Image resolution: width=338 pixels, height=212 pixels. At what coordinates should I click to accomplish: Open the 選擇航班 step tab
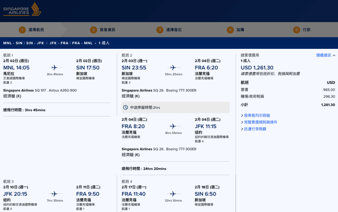[x=36, y=30]
